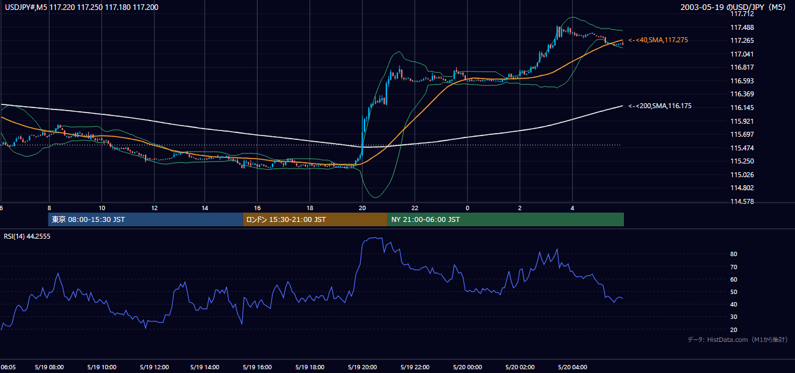Click the 5/19 10:00 bottom time label

[102, 367]
